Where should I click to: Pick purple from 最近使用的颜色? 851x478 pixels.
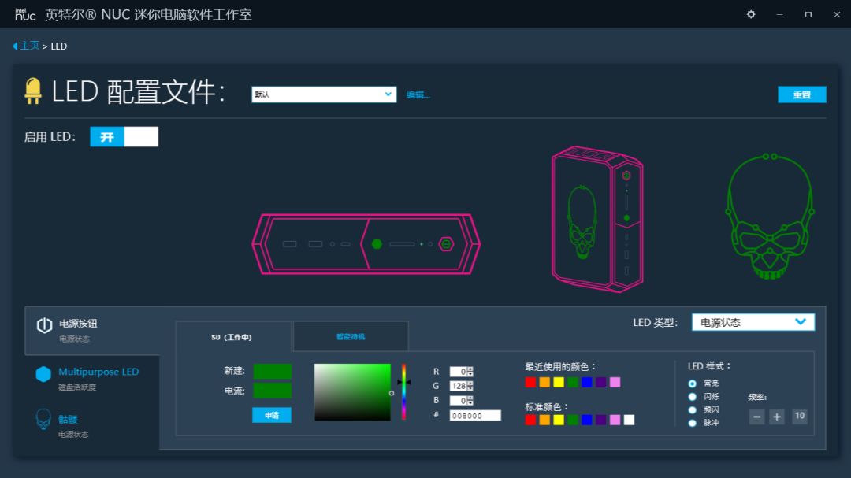point(600,383)
